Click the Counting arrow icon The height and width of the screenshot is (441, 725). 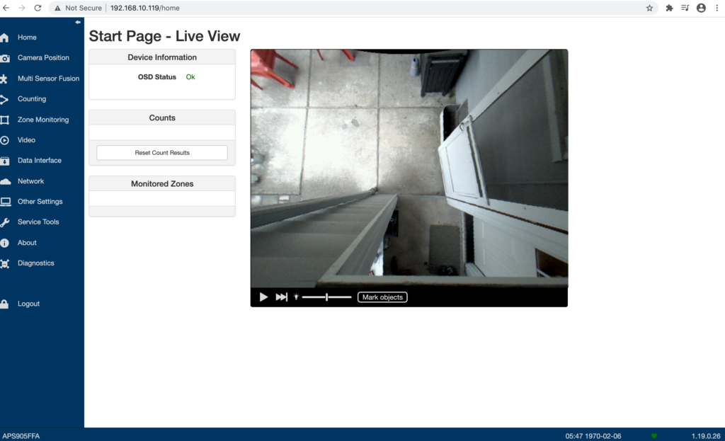pos(4,99)
